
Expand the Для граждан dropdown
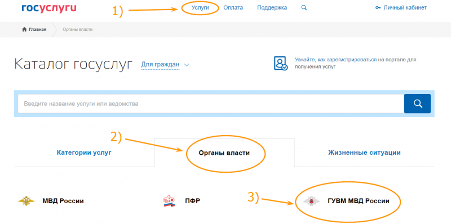pos(160,65)
